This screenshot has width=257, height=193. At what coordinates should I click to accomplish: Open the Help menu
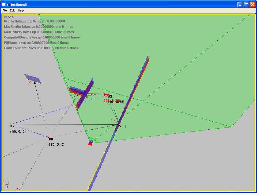coord(21,10)
